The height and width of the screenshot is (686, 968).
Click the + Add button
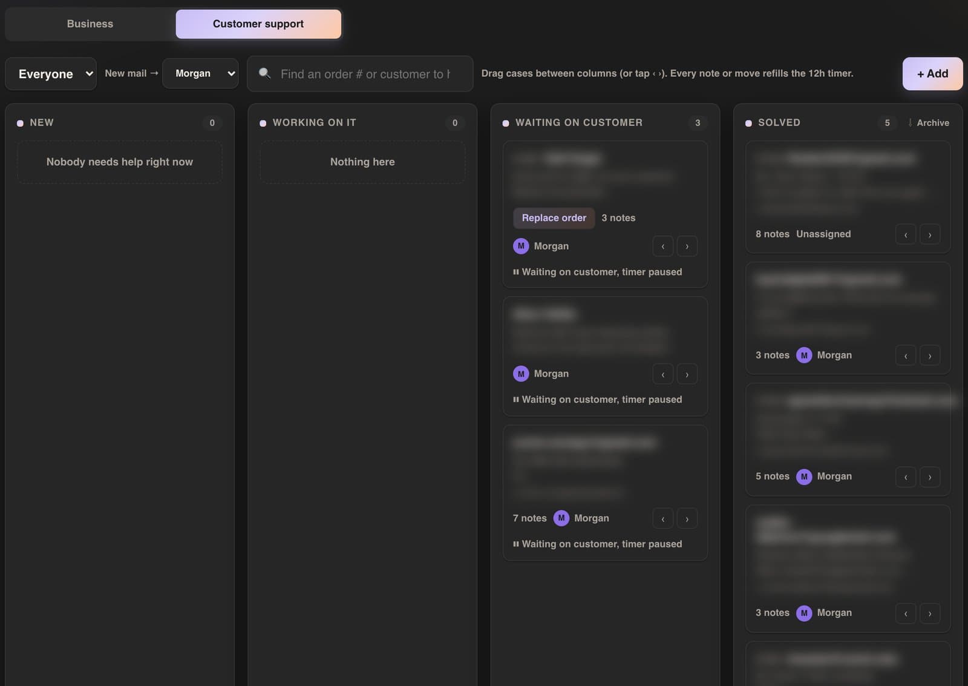932,74
